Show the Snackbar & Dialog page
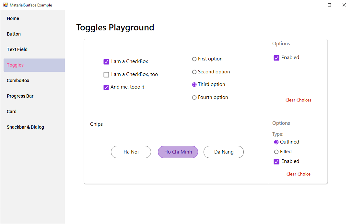 [25, 127]
